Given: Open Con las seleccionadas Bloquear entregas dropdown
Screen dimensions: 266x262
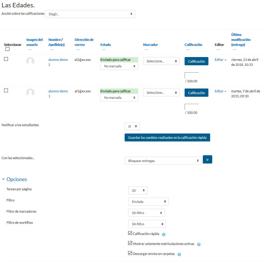Looking at the screenshot, I should click(163, 161).
